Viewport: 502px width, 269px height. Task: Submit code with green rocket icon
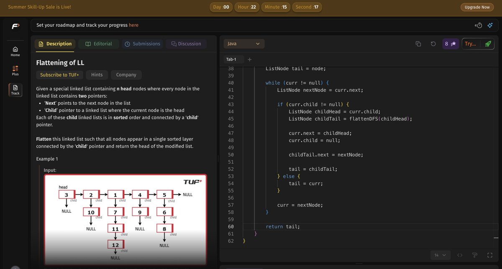[x=488, y=44]
